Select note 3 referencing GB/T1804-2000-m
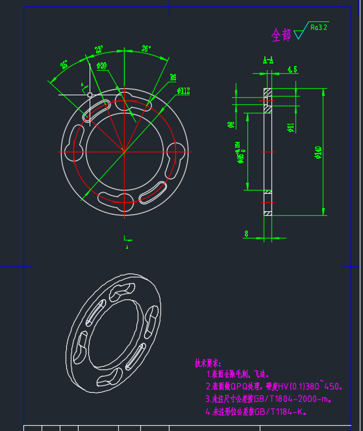The height and width of the screenshot is (431, 363). pyautogui.click(x=269, y=399)
